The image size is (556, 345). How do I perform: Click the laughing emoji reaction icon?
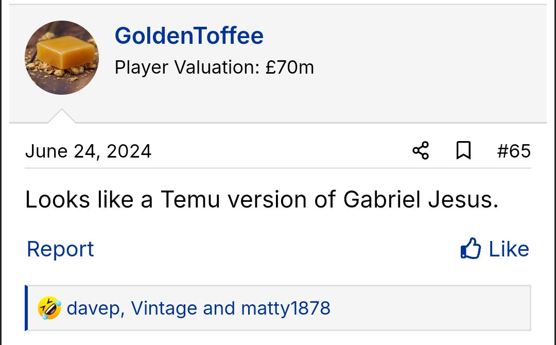point(49,308)
